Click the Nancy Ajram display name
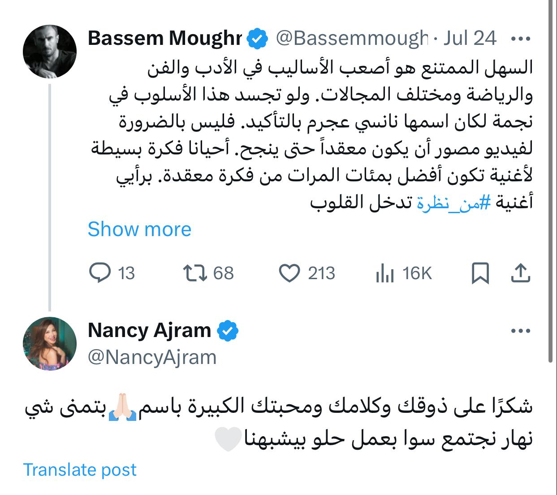 (149, 330)
